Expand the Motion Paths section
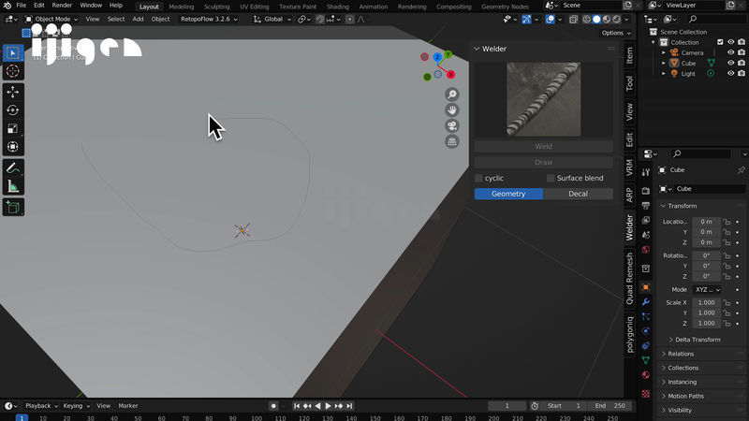This screenshot has width=749, height=421. (685, 396)
